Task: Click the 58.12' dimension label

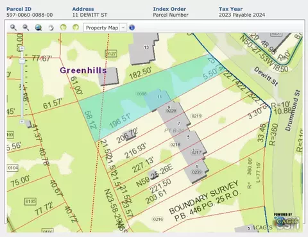Action: click(90, 120)
